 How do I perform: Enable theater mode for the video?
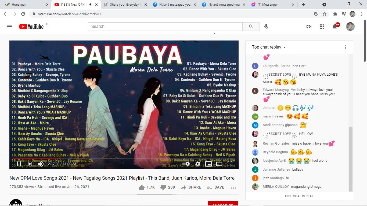pyautogui.click(x=219, y=164)
